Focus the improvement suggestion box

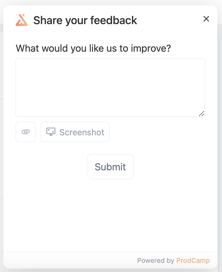pyautogui.click(x=110, y=87)
